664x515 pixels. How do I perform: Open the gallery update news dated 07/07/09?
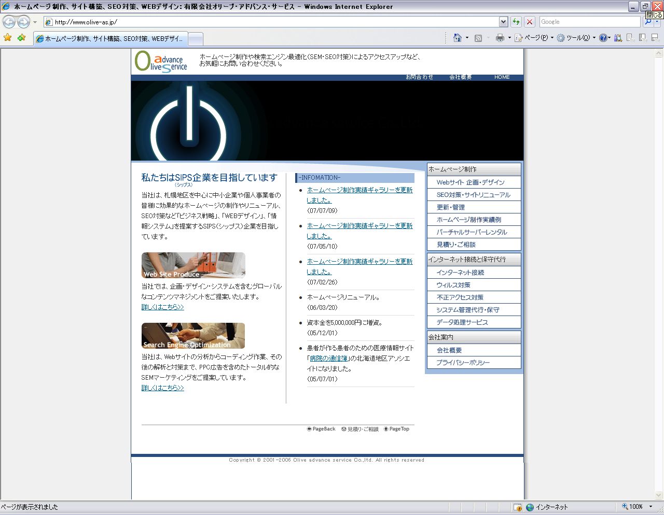359,195
